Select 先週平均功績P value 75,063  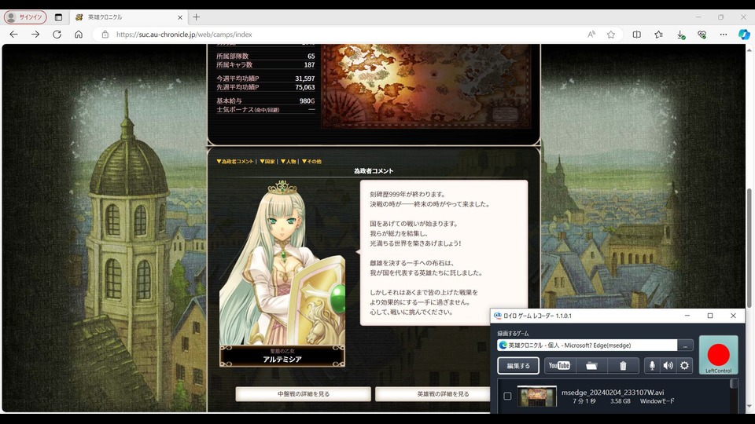(x=305, y=87)
